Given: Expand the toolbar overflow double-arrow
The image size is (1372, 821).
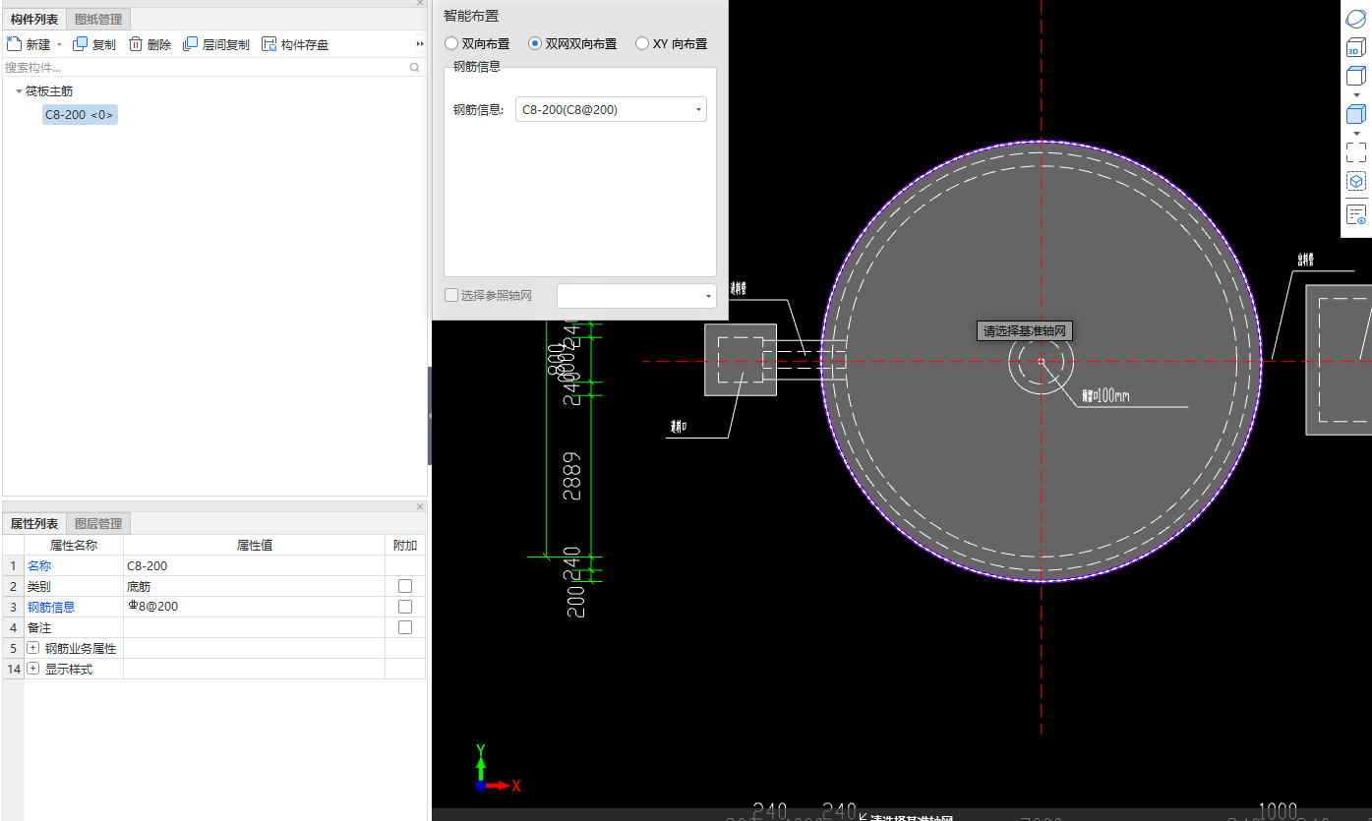Looking at the screenshot, I should [x=421, y=45].
